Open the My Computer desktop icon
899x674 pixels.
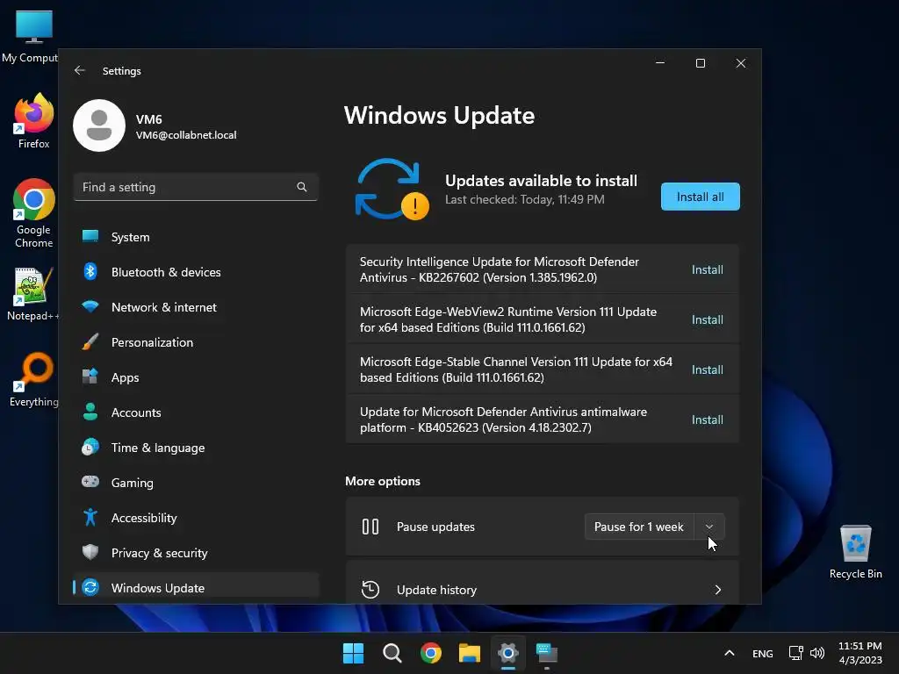(32, 35)
